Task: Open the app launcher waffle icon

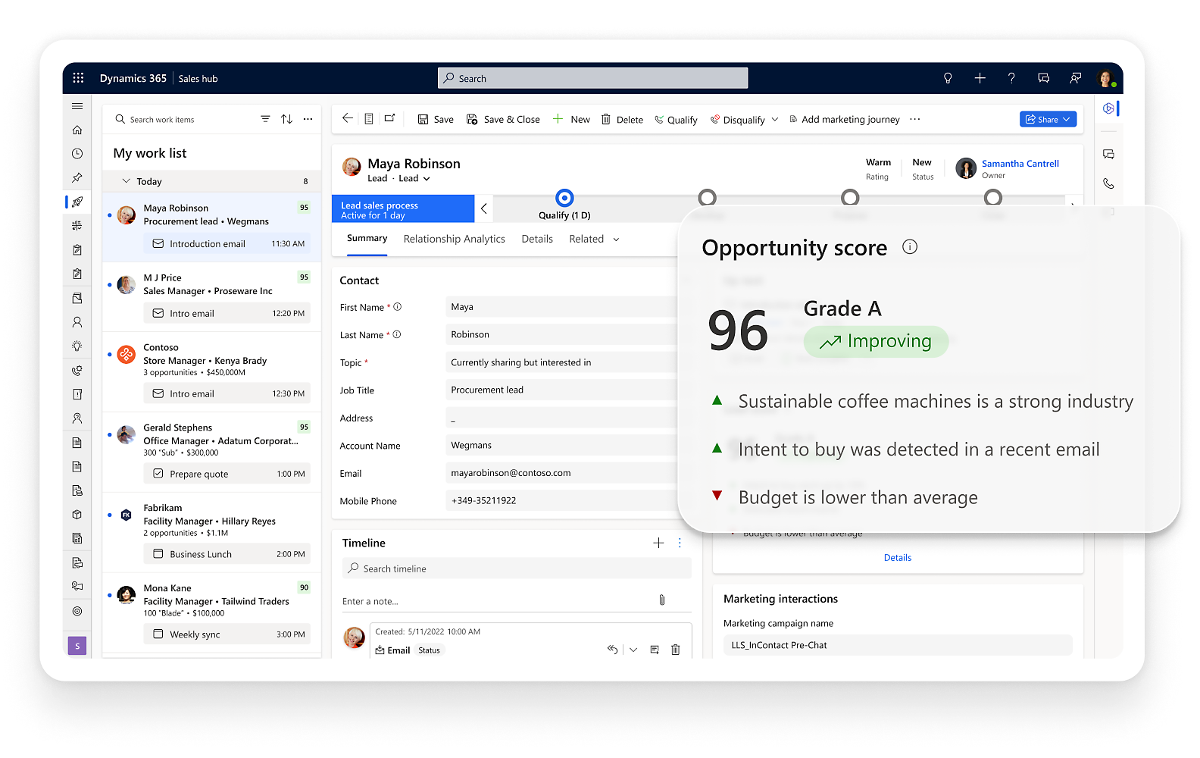Action: (78, 78)
